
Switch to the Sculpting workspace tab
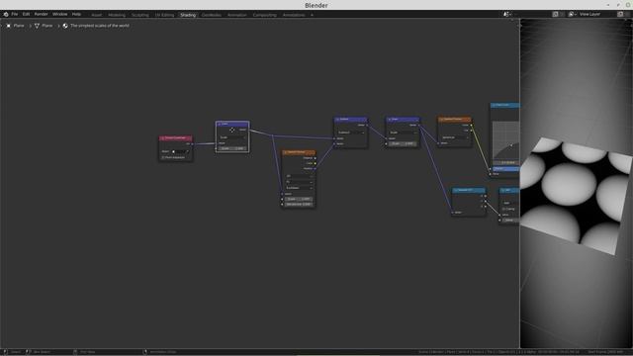tap(140, 15)
